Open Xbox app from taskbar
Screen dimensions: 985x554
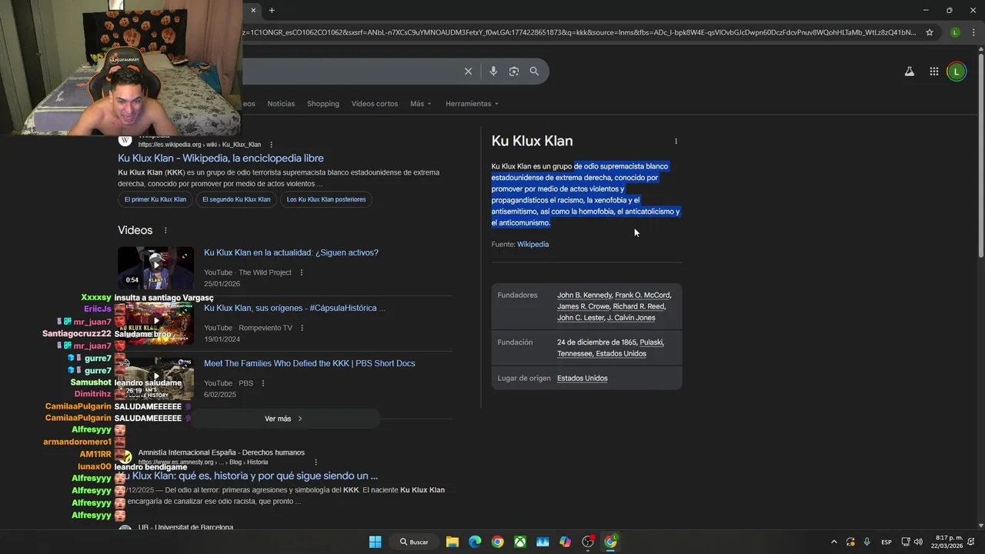tap(520, 542)
